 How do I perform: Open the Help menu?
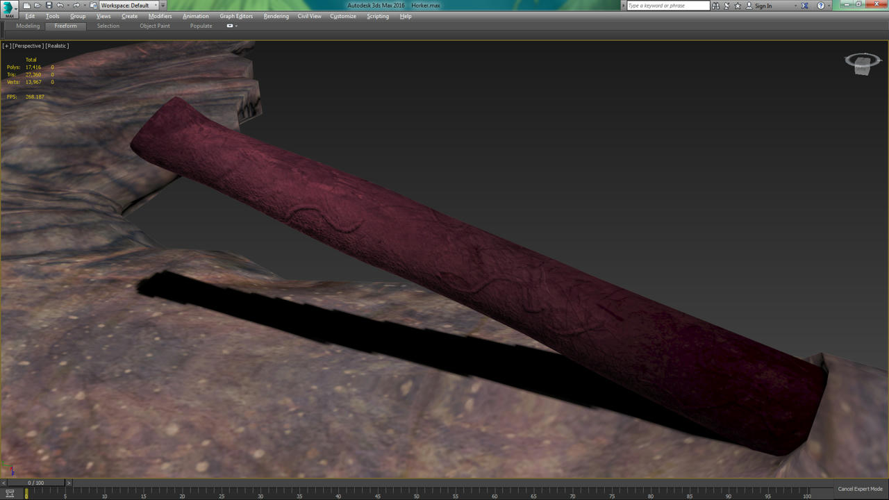[406, 16]
